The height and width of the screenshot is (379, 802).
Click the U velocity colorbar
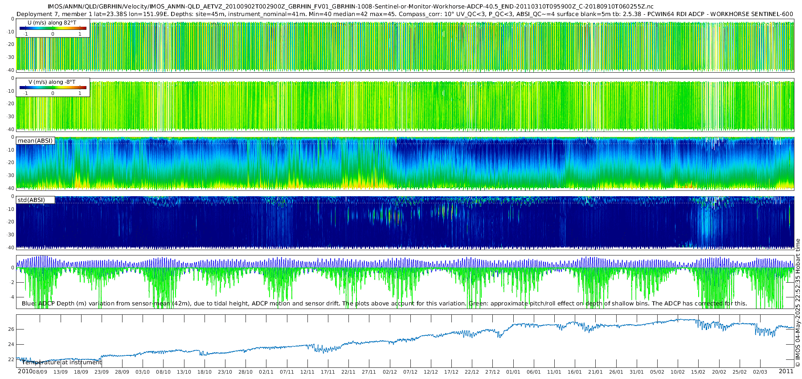53,29
